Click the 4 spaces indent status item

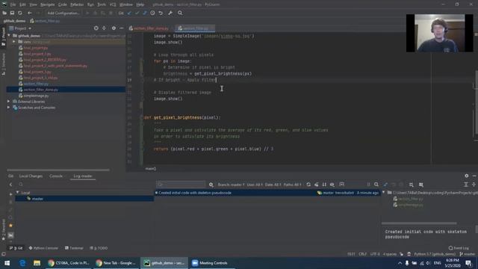point(389,254)
